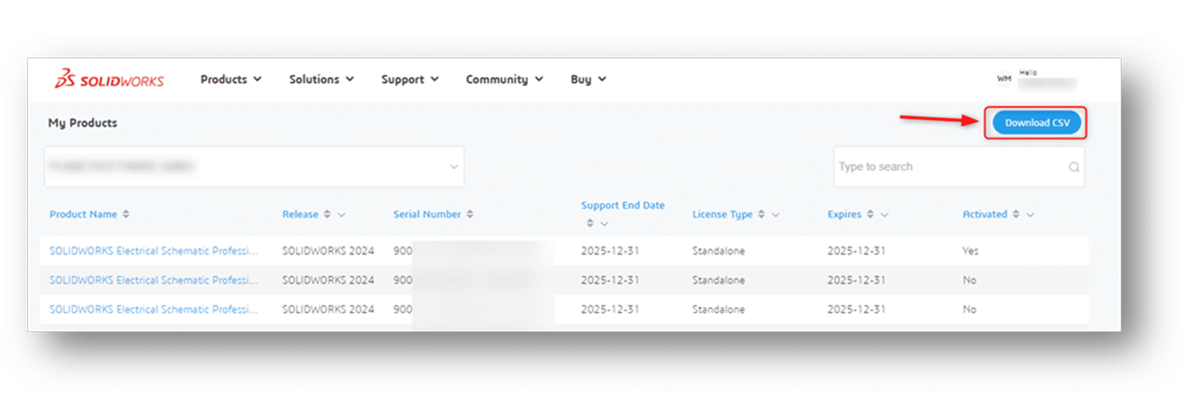Sort the Expires column arrows
The height and width of the screenshot is (417, 1184).
(870, 214)
